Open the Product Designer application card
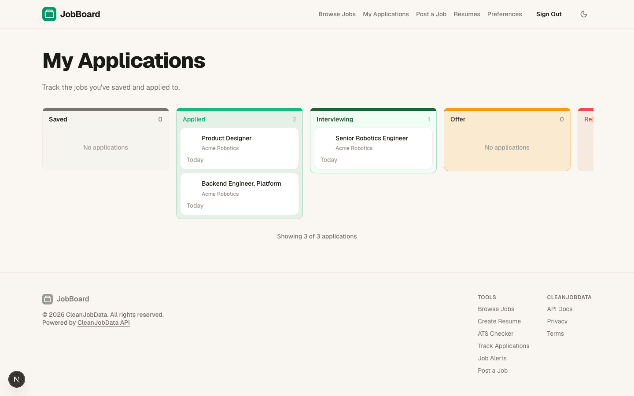The image size is (634, 396). pos(240,148)
